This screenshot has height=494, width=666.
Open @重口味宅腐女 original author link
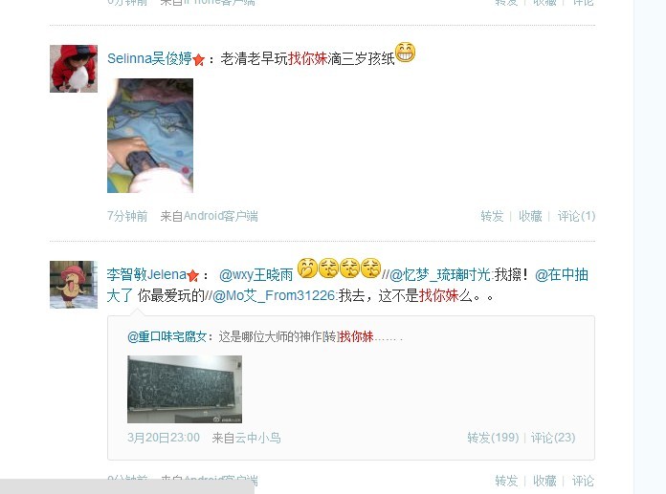point(166,337)
